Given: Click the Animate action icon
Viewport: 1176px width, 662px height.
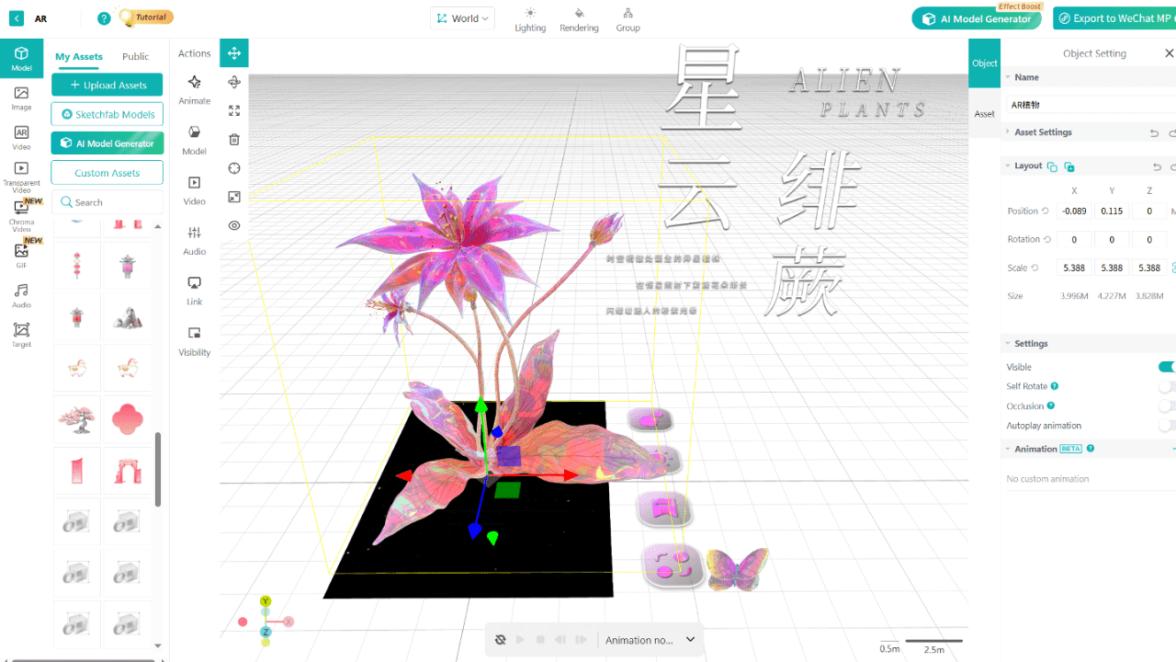Looking at the screenshot, I should [x=194, y=89].
